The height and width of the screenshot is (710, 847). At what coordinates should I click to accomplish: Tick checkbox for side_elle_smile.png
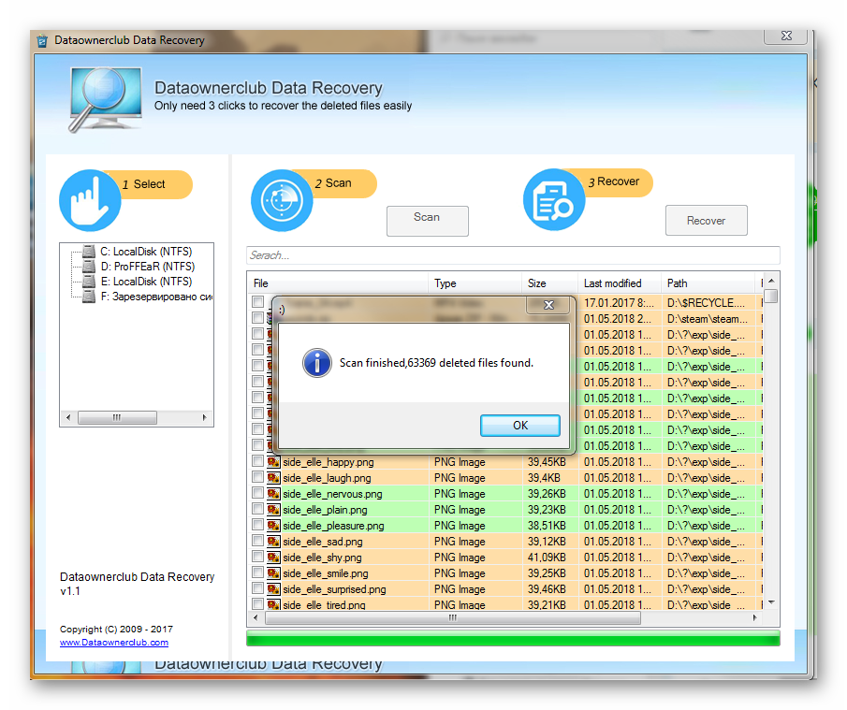tap(257, 572)
